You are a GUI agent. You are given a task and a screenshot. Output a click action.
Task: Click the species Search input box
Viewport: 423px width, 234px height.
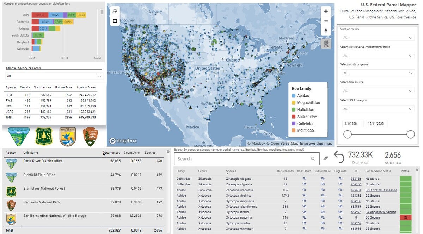(243, 159)
